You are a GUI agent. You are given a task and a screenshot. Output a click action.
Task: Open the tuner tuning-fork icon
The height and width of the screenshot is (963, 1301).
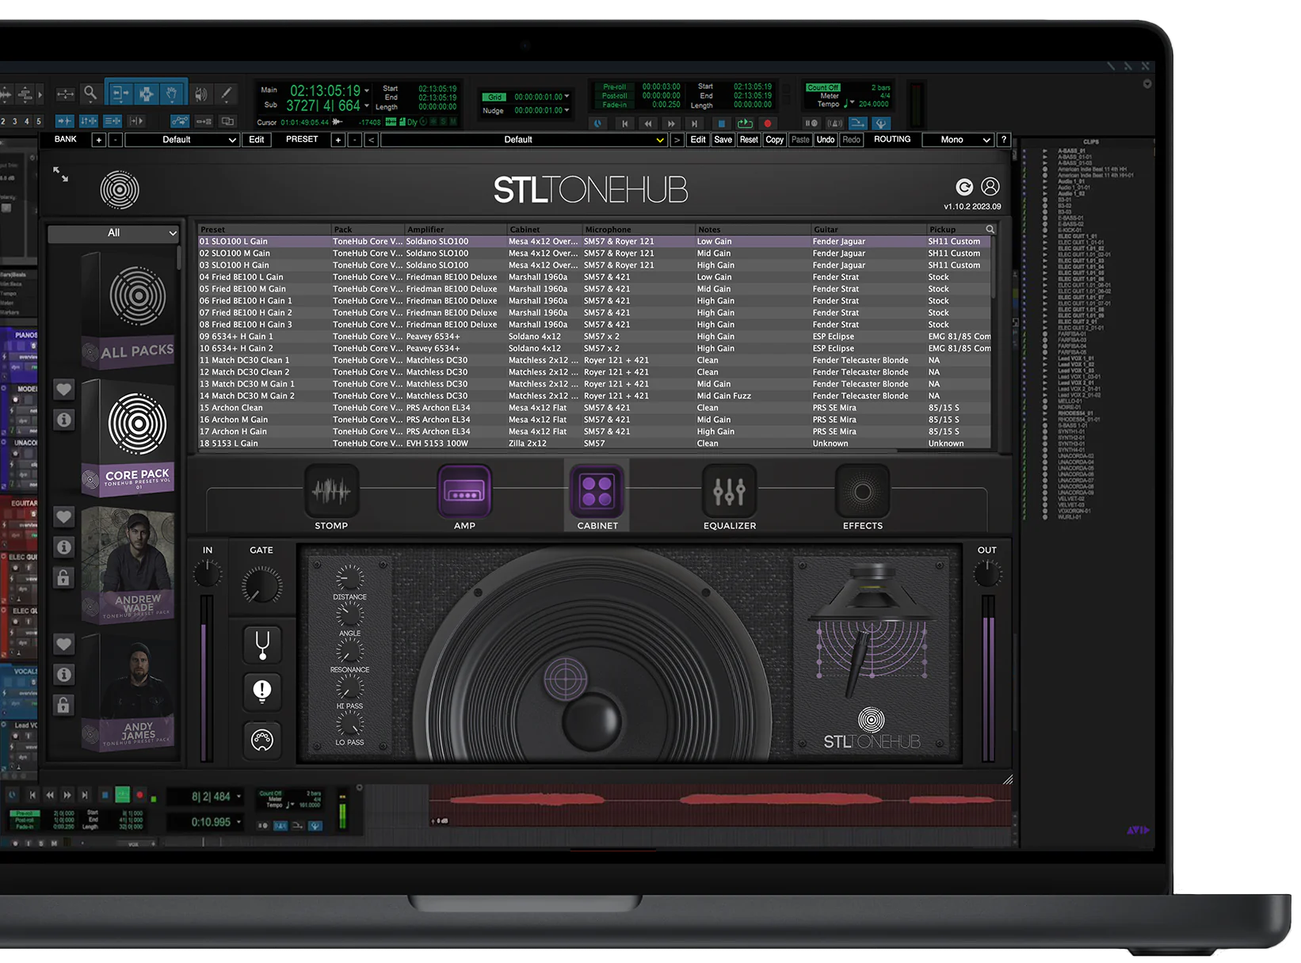(x=262, y=645)
